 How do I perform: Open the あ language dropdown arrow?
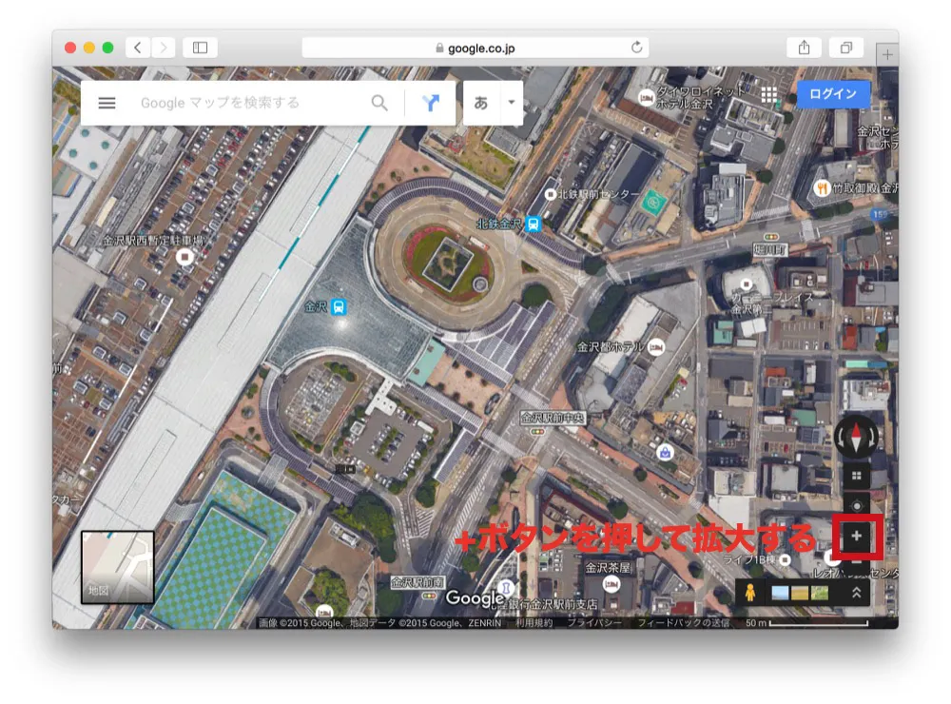click(x=511, y=103)
